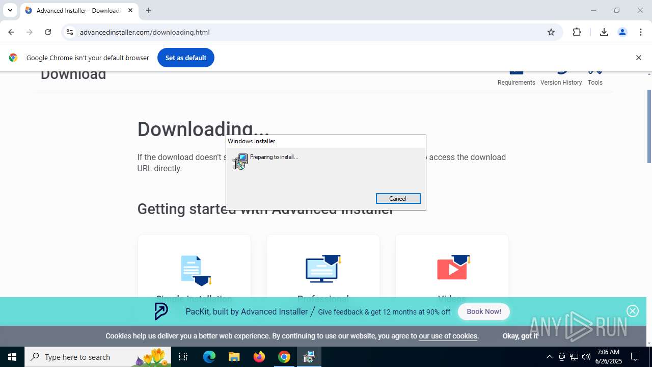The height and width of the screenshot is (367, 652).
Task: Bookmark this page with the star icon
Action: [551, 32]
